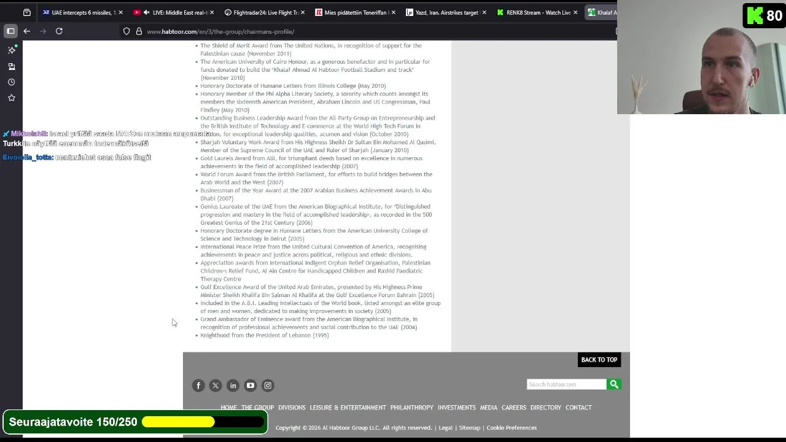Close the UAE intercepts 6 missiles tab

pos(120,12)
